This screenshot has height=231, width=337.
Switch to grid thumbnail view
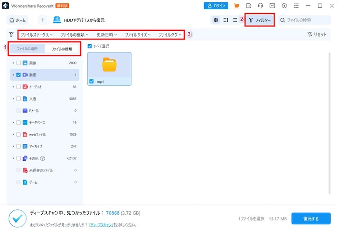pyautogui.click(x=216, y=20)
